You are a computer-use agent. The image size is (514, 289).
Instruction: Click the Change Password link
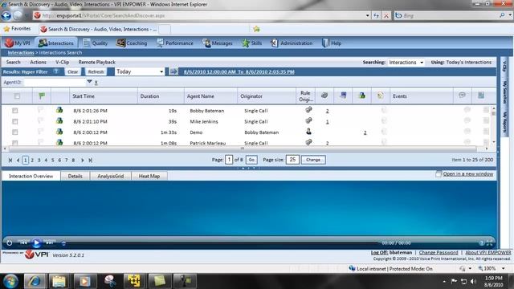439,252
